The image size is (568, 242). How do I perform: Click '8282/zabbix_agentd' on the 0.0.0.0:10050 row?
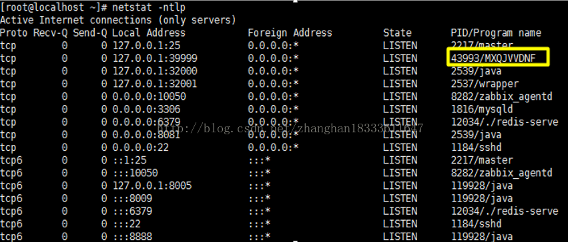point(502,96)
